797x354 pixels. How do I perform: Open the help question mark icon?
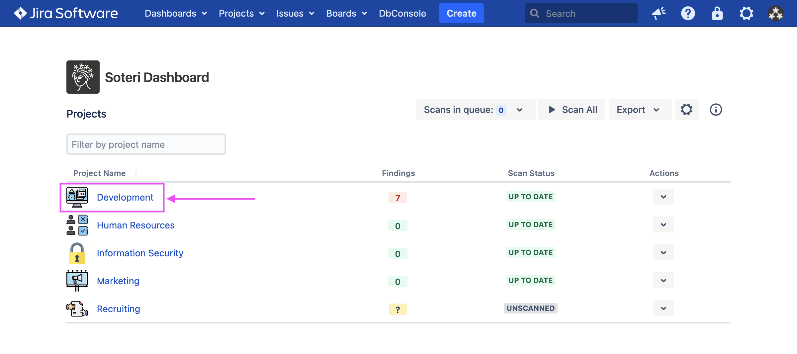(x=688, y=13)
